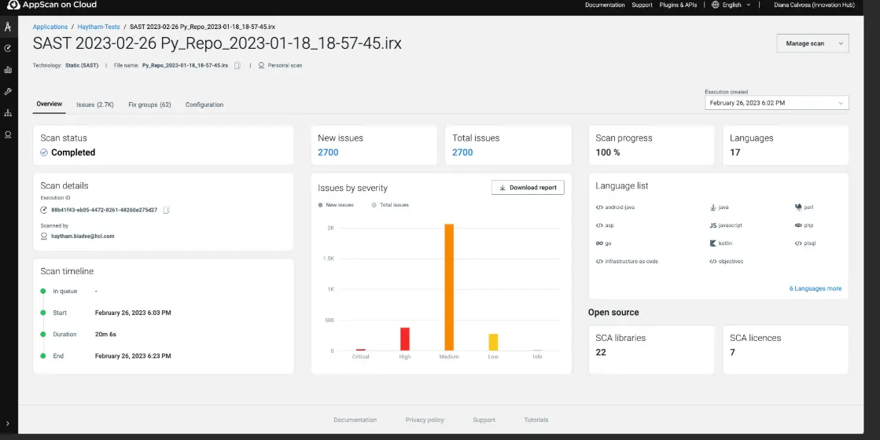Viewport: 880px width, 440px height.
Task: Click the orange Medium severity bar
Action: point(449,287)
